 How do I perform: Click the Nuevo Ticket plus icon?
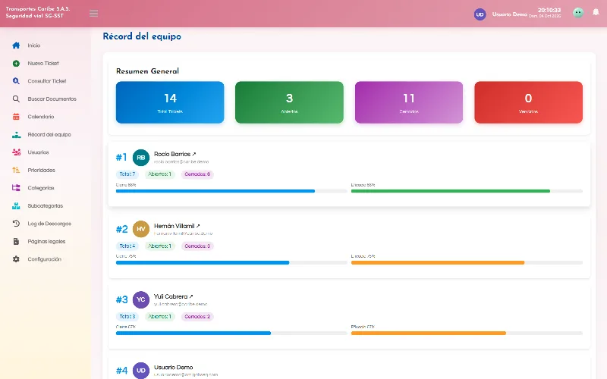(x=16, y=63)
